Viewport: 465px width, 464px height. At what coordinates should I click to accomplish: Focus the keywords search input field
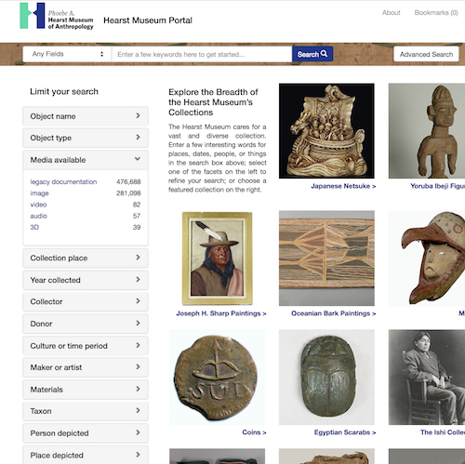click(x=202, y=54)
